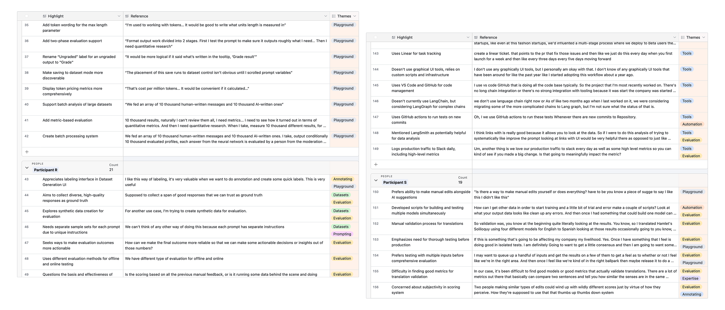
Task: Select 'Seeks ways to make evaluation outcomes more actionable' cell
Action: (82, 246)
